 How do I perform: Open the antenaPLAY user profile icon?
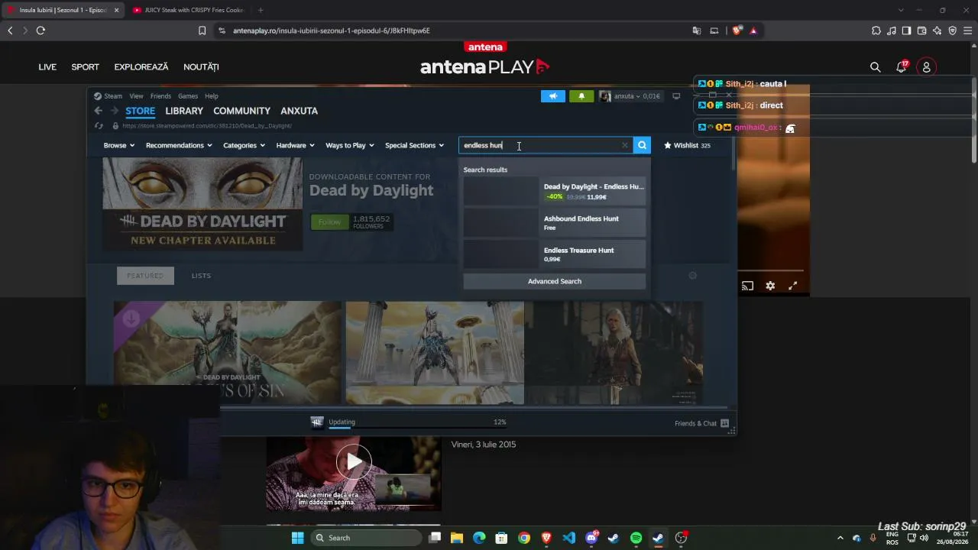click(x=926, y=67)
